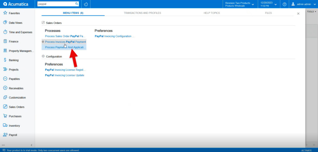Open Banking dollar sign icon
The width and height of the screenshot is (318, 152).
tap(5, 60)
